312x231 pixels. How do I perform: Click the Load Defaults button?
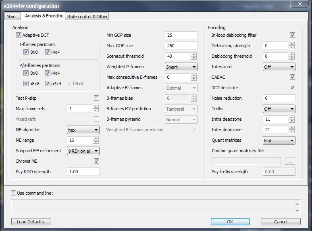click(31, 222)
